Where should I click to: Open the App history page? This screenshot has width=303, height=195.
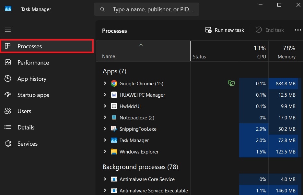click(x=47, y=79)
